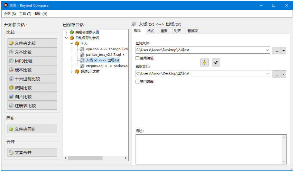Expand the 编辑会话默认值 tree node

(66, 33)
